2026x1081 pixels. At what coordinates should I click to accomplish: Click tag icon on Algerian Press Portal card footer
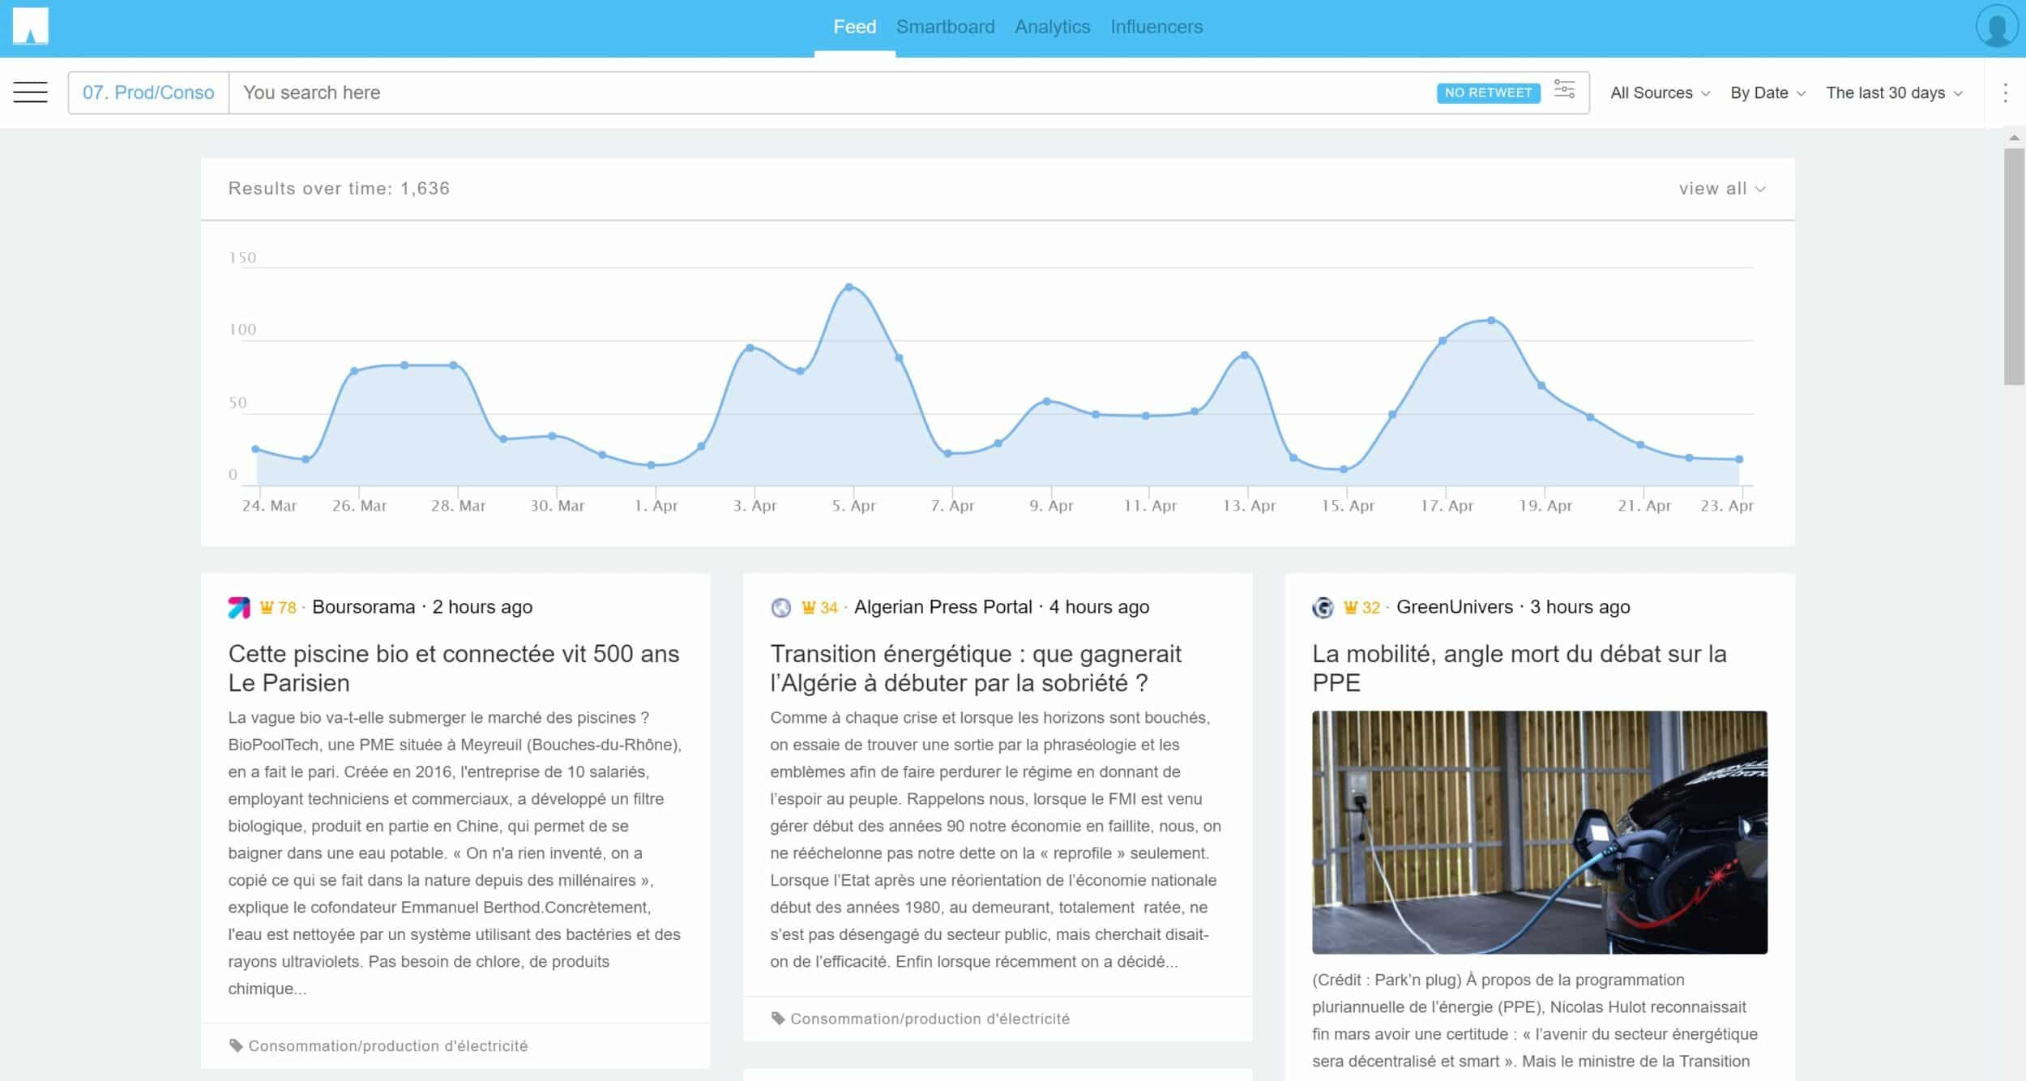(x=778, y=1019)
